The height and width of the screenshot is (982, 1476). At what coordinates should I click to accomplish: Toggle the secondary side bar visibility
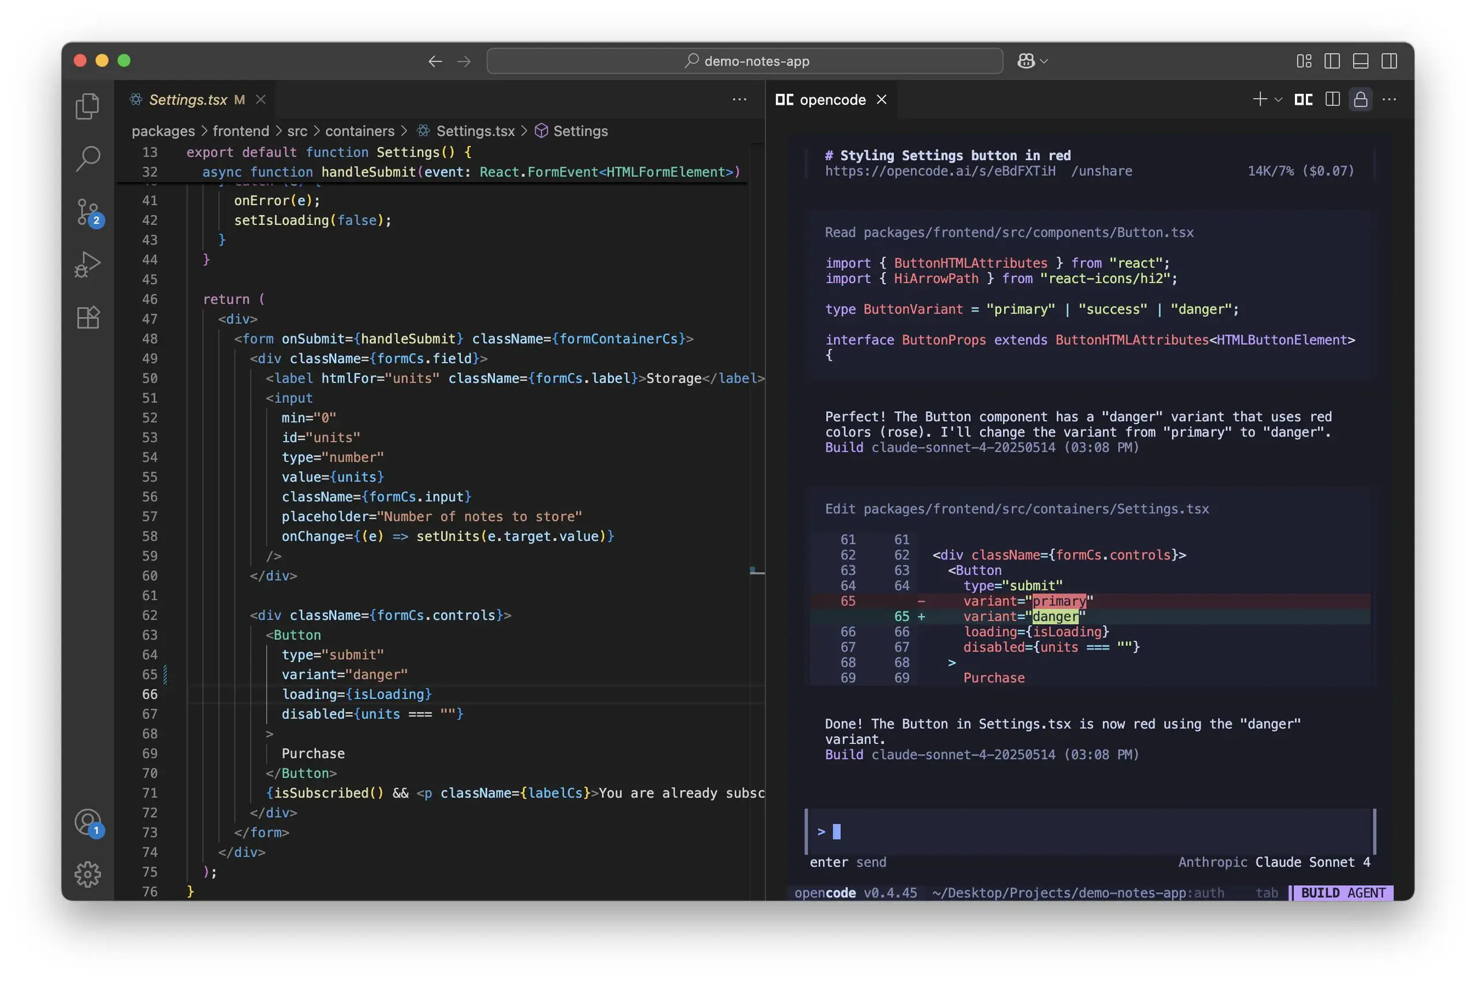point(1389,61)
